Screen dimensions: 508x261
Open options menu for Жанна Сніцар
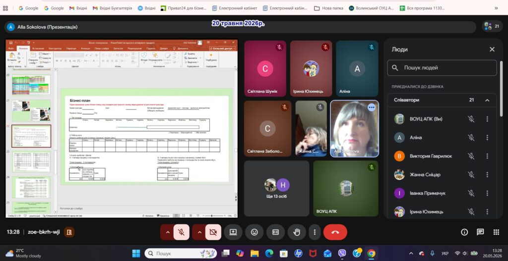pyautogui.click(x=487, y=175)
